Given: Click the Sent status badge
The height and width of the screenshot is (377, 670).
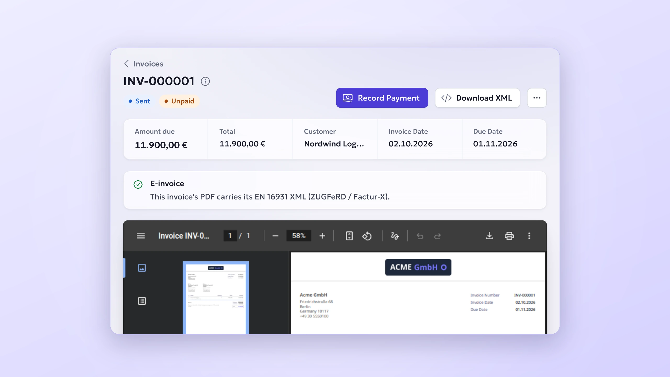Looking at the screenshot, I should point(139,101).
